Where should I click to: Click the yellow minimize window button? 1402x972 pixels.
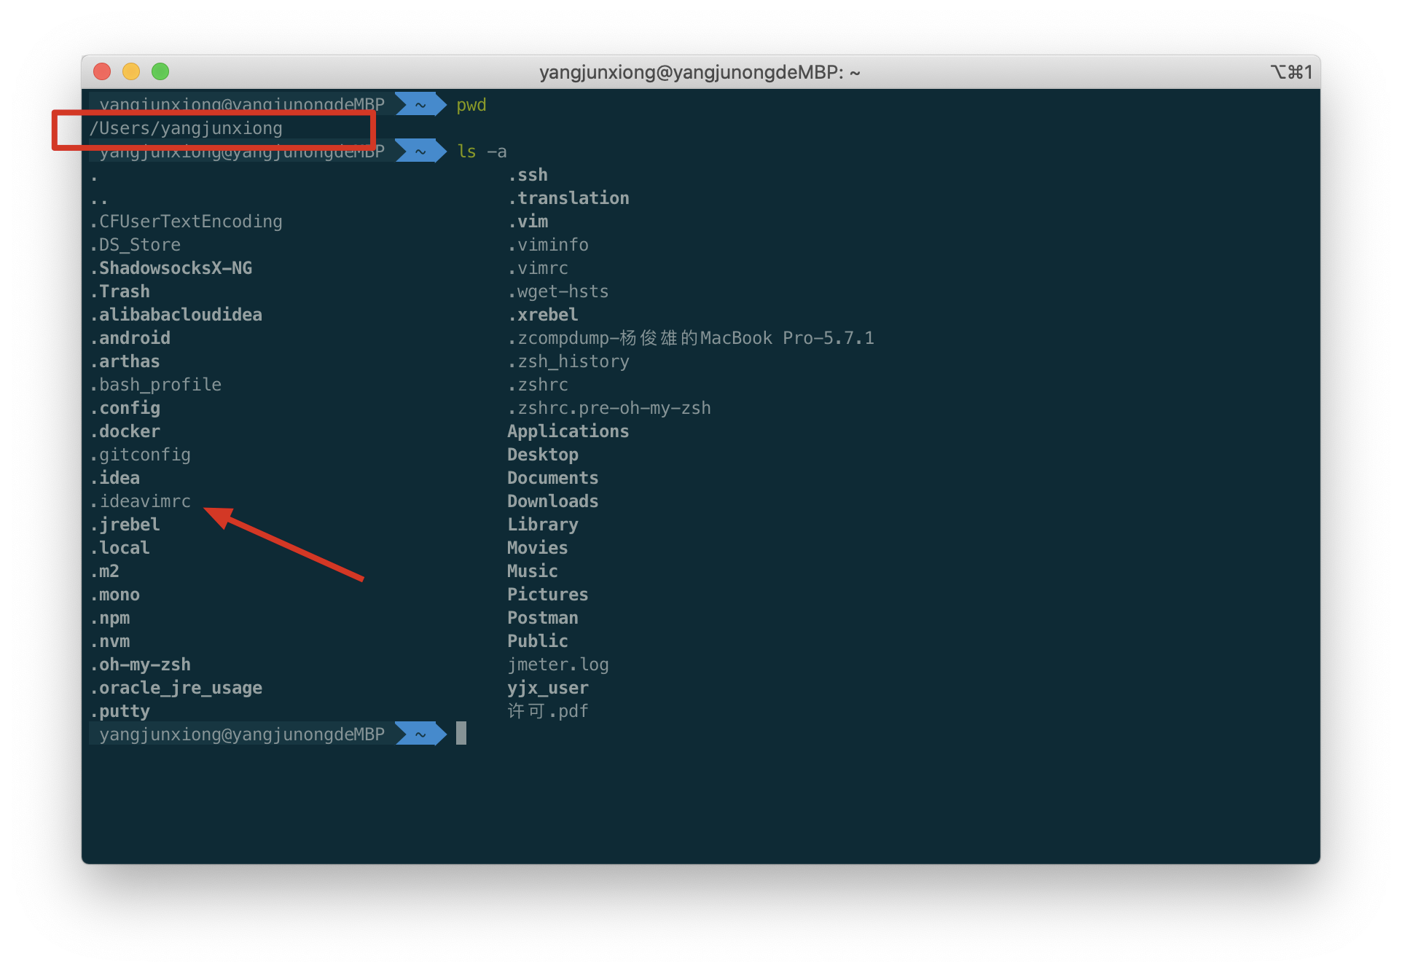pos(131,71)
